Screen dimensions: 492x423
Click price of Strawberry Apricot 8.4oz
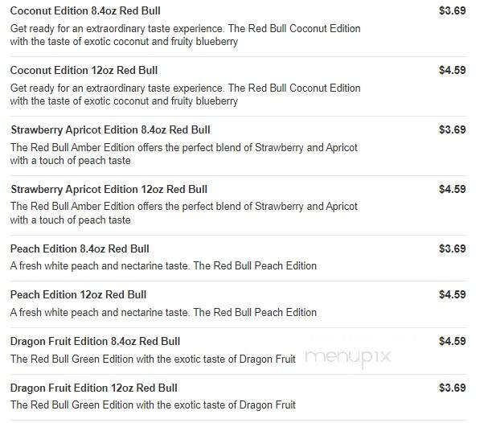[x=452, y=129]
